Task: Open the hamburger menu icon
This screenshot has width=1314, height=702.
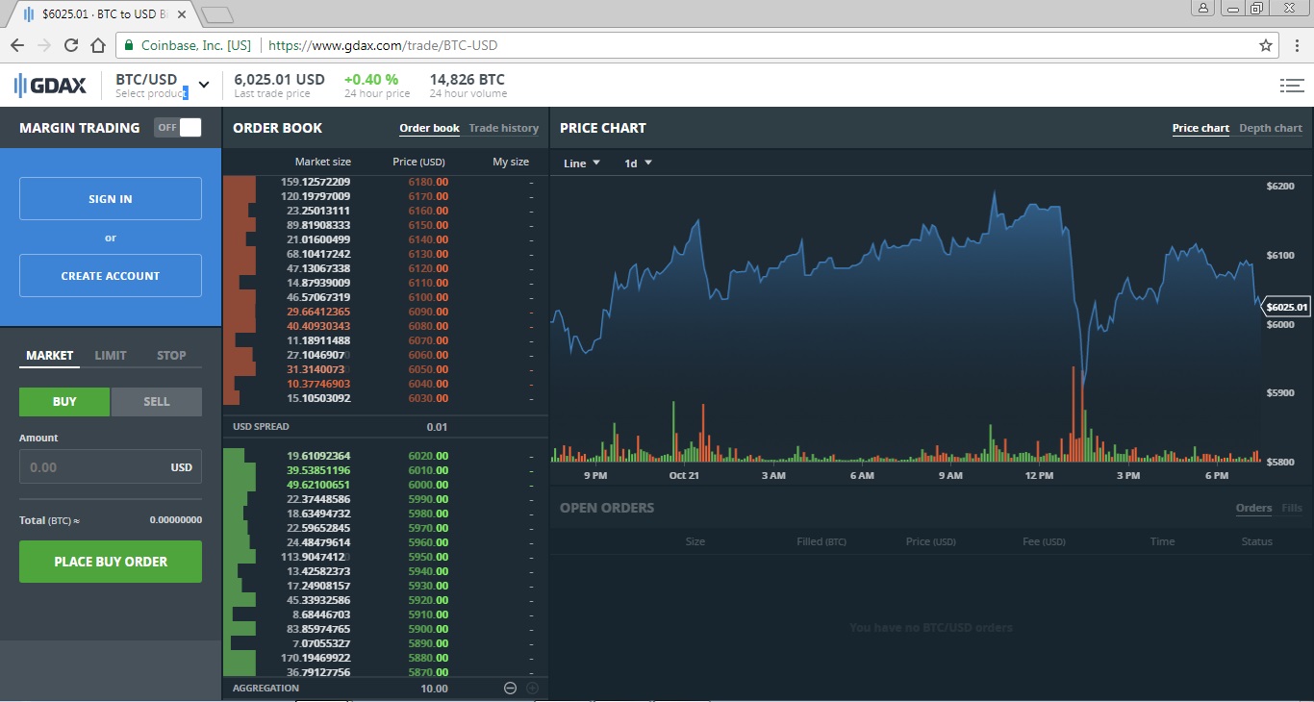Action: tap(1291, 86)
